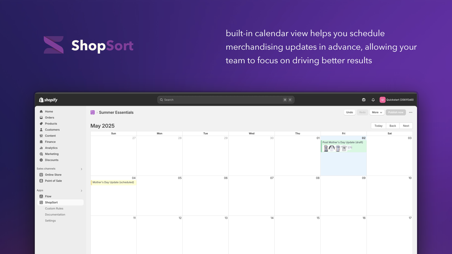Select Custom Rules under ShopSort
This screenshot has height=254, width=452.
54,209
